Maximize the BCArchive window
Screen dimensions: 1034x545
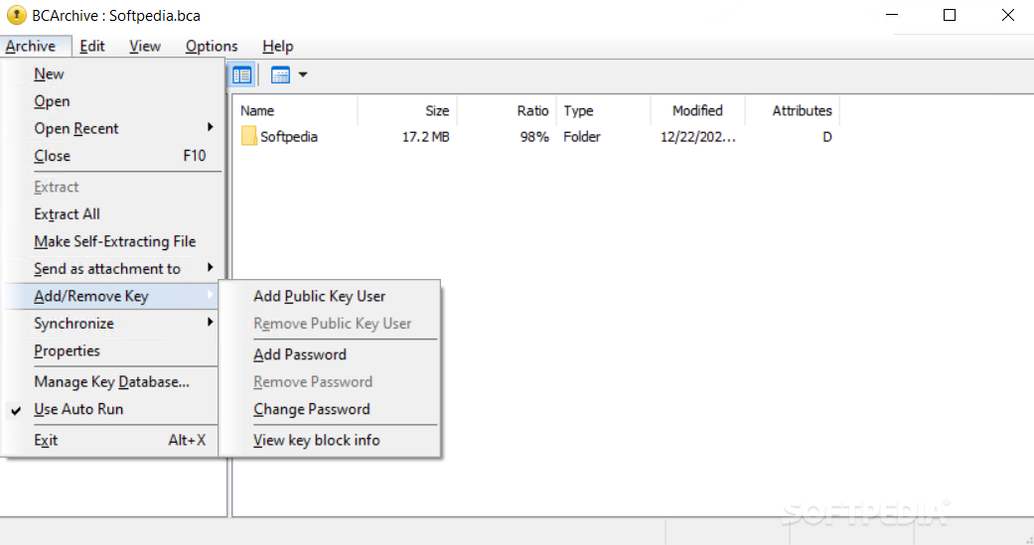coord(950,15)
